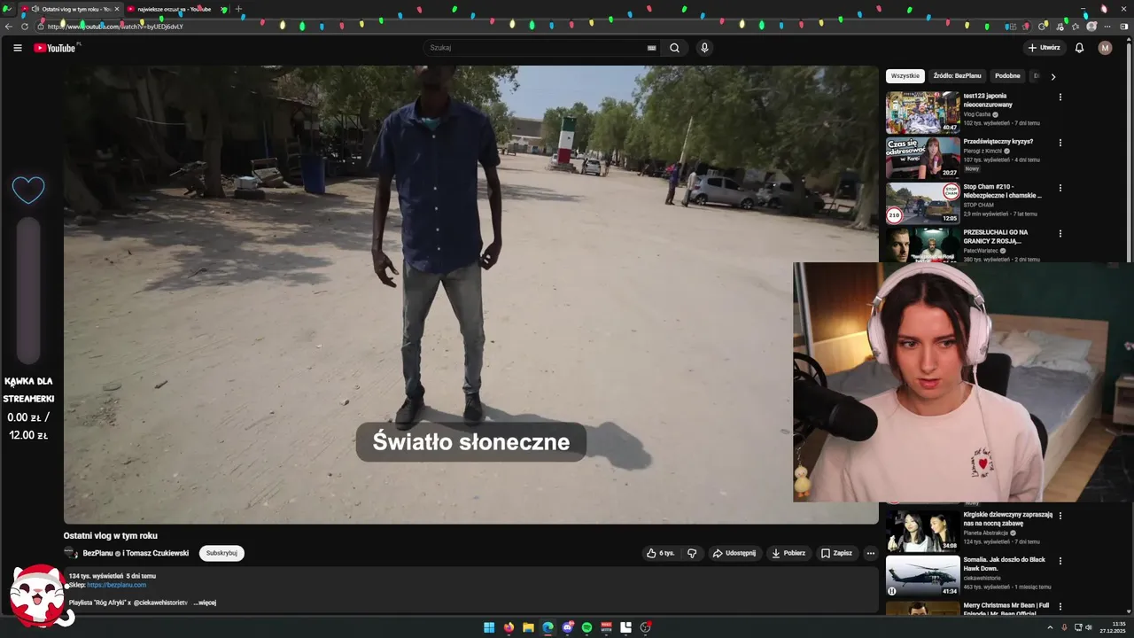The width and height of the screenshot is (1134, 638).
Task: Open browser settings three-dot menu
Action: pyautogui.click(x=1107, y=27)
